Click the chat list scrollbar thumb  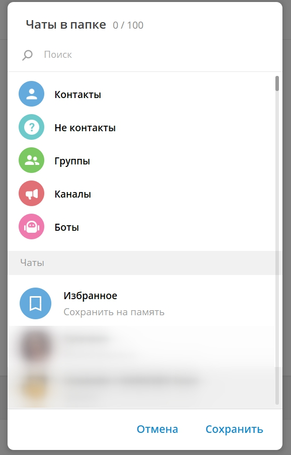(x=277, y=83)
